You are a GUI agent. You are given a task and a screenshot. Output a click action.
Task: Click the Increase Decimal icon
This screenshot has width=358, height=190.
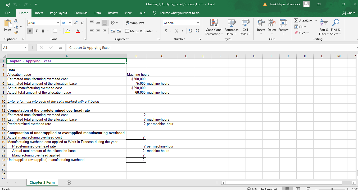(190, 31)
